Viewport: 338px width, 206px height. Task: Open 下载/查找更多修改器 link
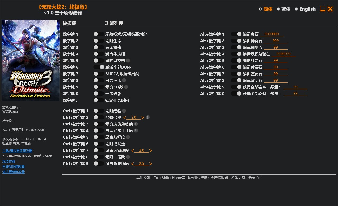click(17, 151)
